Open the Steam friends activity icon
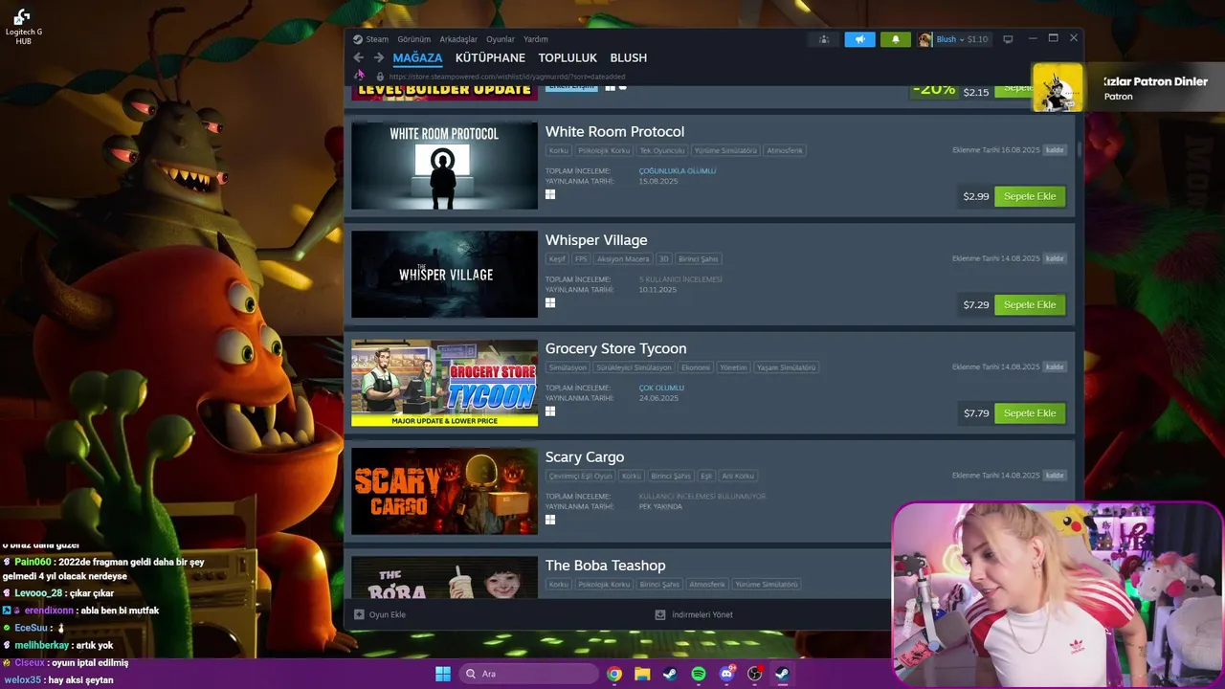Viewport: 1225px width, 689px height. pyautogui.click(x=823, y=39)
